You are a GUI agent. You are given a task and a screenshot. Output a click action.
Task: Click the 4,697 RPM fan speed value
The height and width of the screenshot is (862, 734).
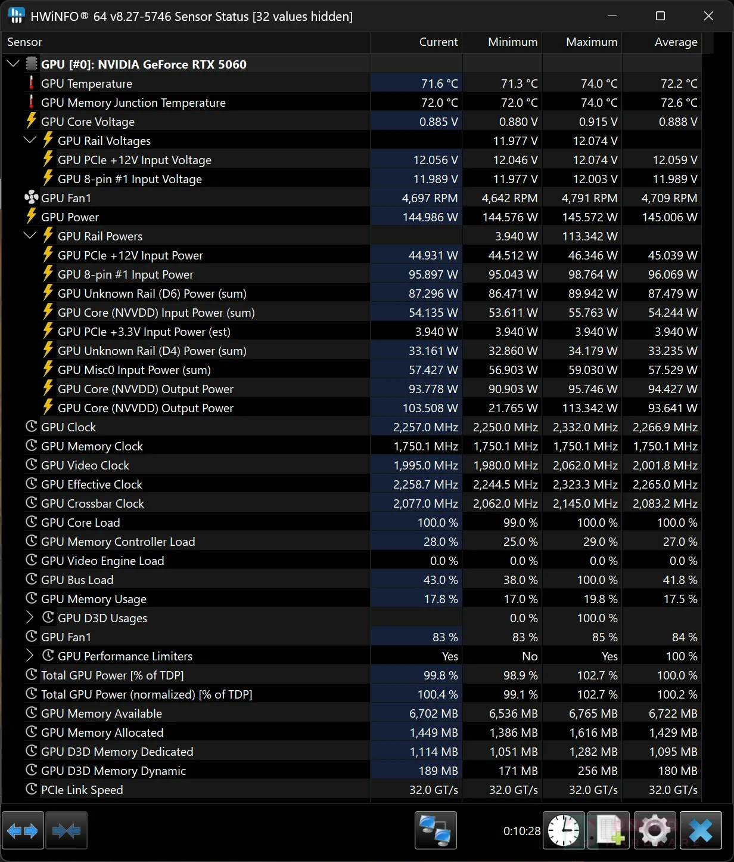[430, 198]
